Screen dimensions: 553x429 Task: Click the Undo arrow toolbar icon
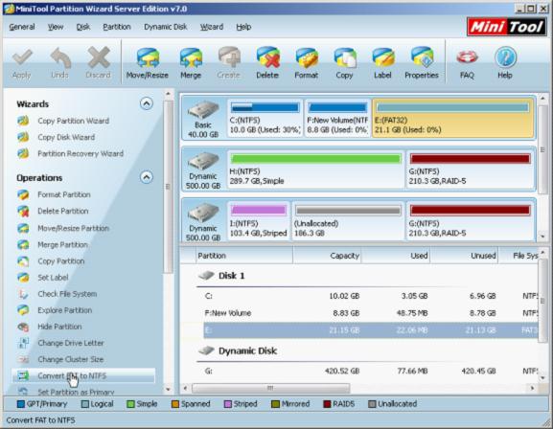tap(60, 57)
